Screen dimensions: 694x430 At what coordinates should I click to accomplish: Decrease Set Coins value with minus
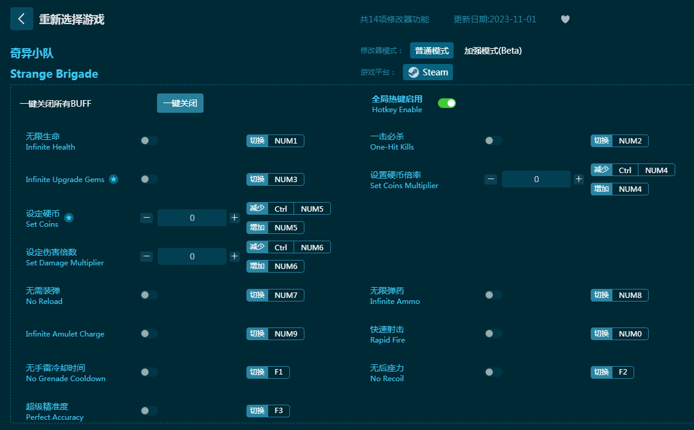point(147,218)
